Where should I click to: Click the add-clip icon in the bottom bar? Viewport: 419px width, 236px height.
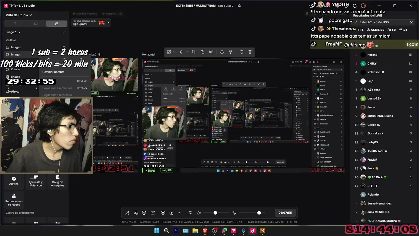click(x=153, y=213)
